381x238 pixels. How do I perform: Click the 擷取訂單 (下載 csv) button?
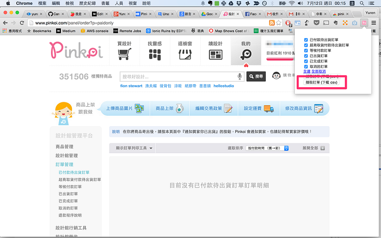point(321,82)
